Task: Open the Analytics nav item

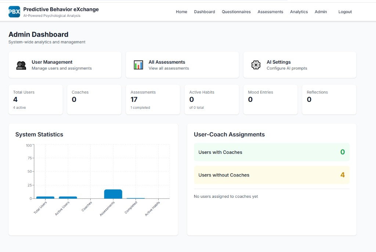Action: click(x=299, y=12)
